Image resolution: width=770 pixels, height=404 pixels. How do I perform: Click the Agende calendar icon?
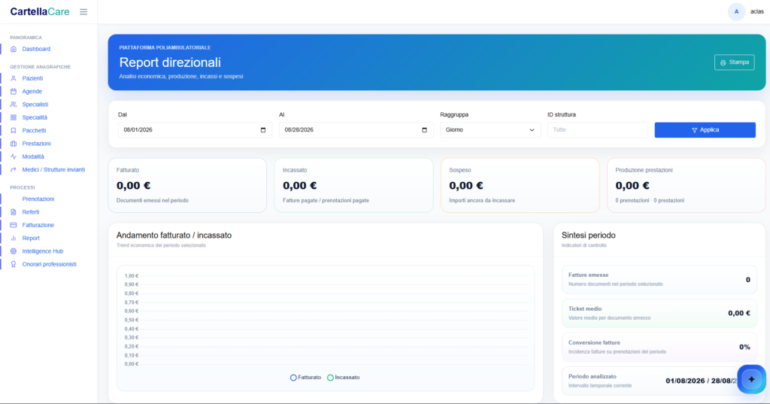click(x=14, y=92)
